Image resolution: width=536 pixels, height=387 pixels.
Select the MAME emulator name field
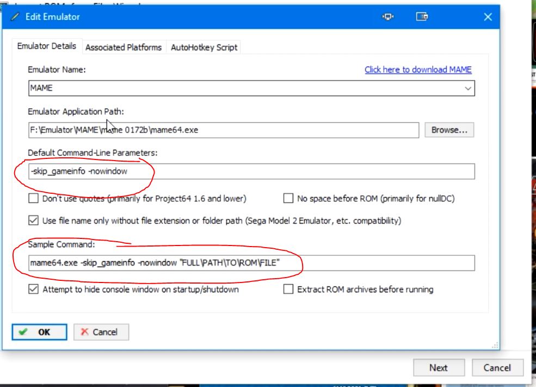(x=251, y=88)
